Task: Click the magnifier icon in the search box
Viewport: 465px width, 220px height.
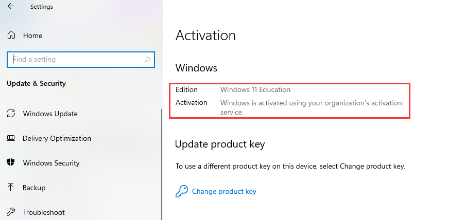Action: [x=147, y=60]
